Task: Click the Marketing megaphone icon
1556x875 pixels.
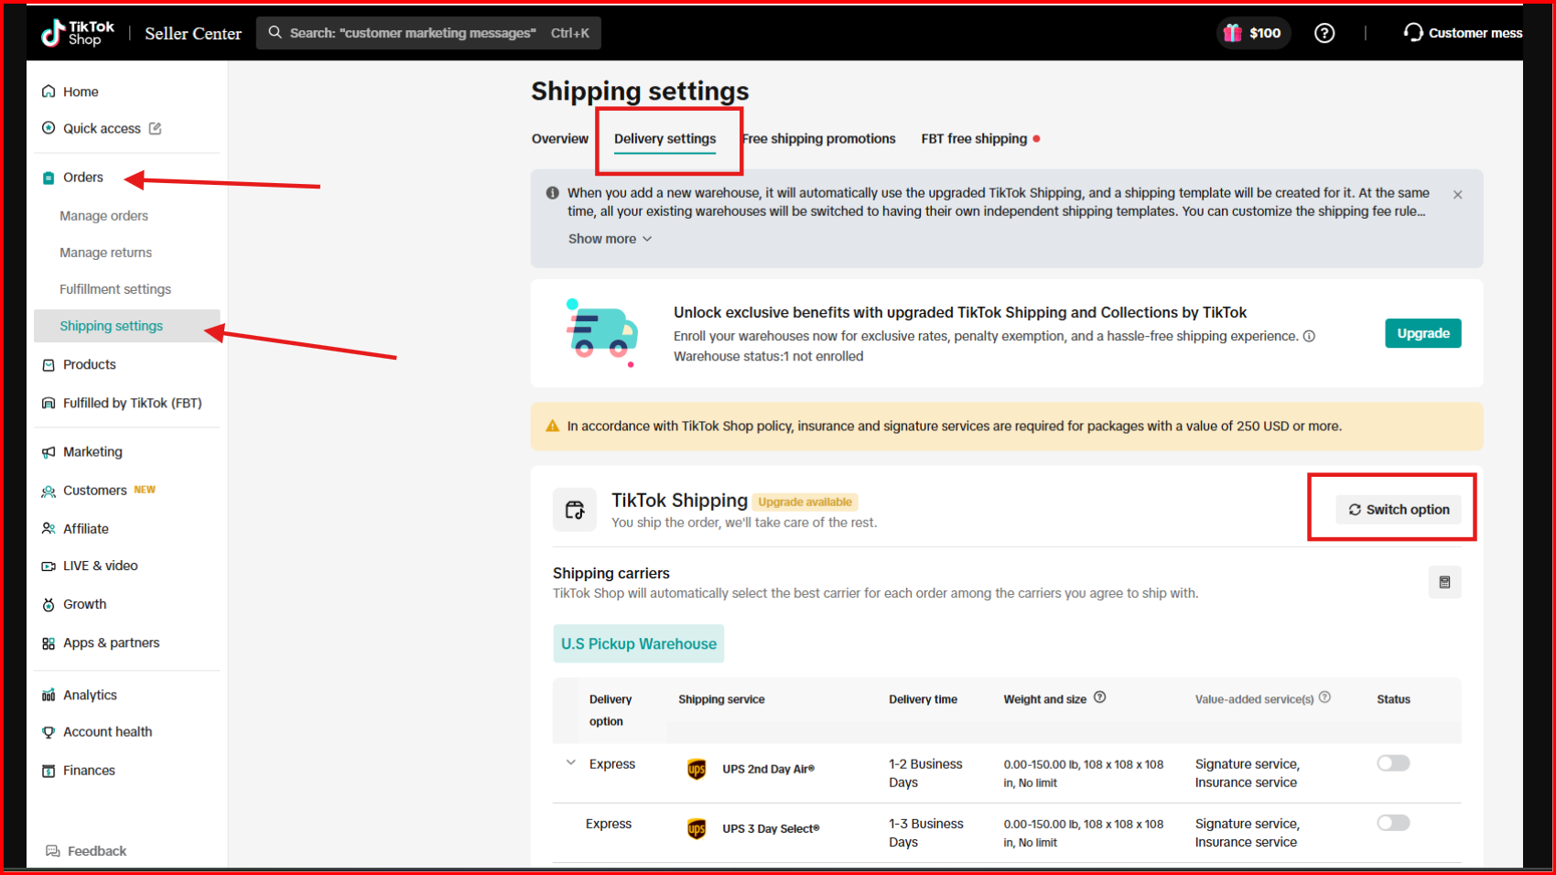Action: point(49,452)
